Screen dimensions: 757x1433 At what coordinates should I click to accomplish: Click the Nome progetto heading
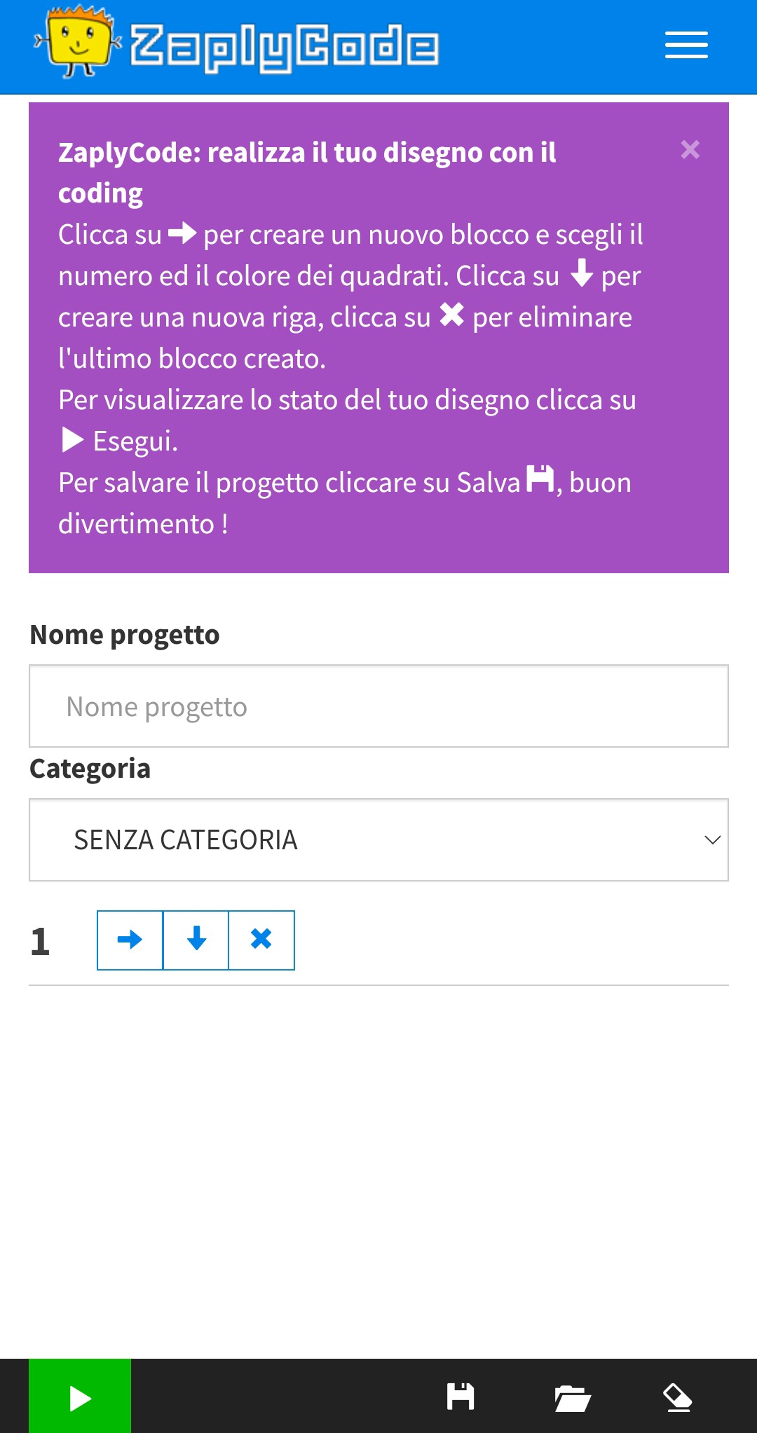click(x=124, y=634)
